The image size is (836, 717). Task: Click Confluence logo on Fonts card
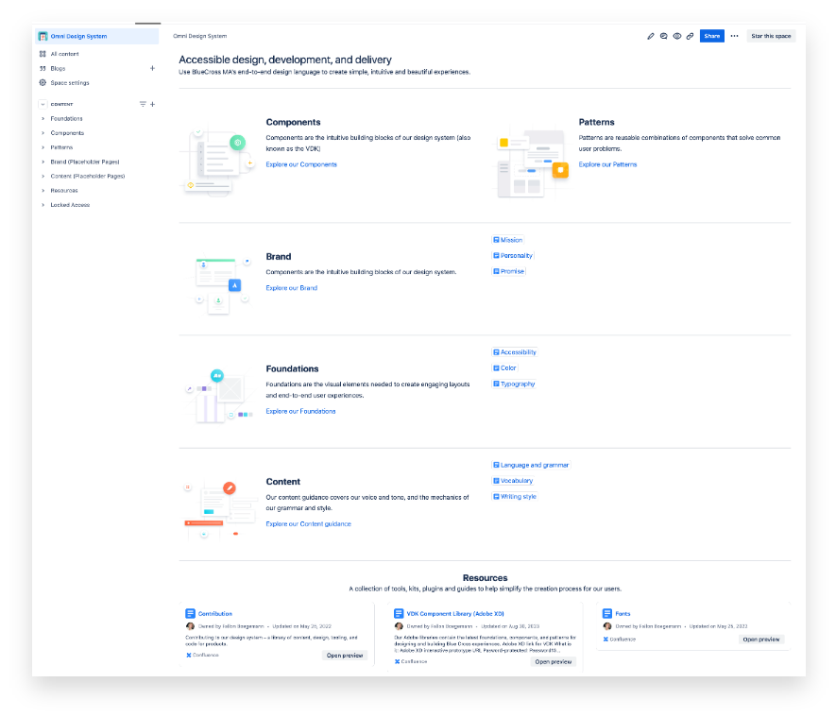[x=606, y=640]
